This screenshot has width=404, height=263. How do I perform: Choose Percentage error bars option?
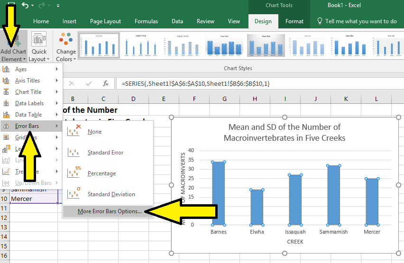(x=101, y=173)
